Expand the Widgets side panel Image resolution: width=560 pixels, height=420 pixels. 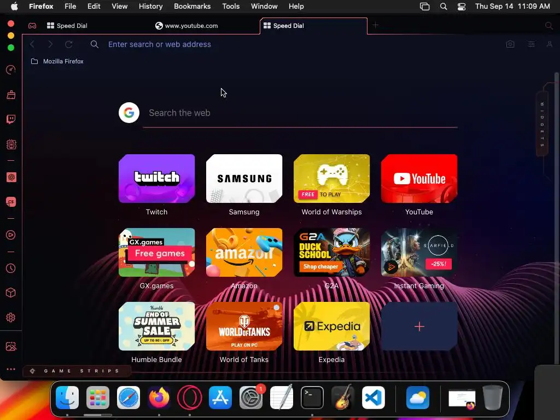tap(542, 124)
